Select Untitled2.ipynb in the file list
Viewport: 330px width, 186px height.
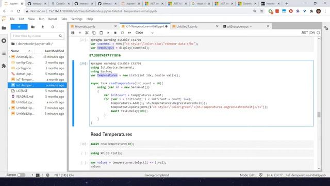[37, 114]
